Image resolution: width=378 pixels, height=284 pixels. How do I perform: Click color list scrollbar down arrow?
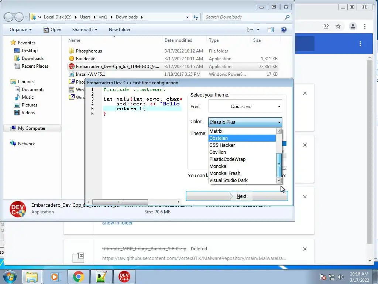[x=279, y=180]
